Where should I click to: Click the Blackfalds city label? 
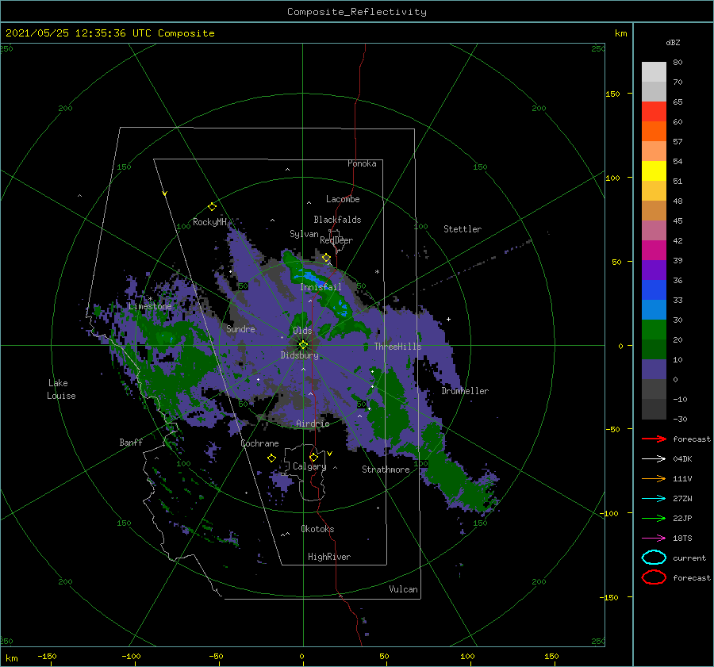(337, 220)
